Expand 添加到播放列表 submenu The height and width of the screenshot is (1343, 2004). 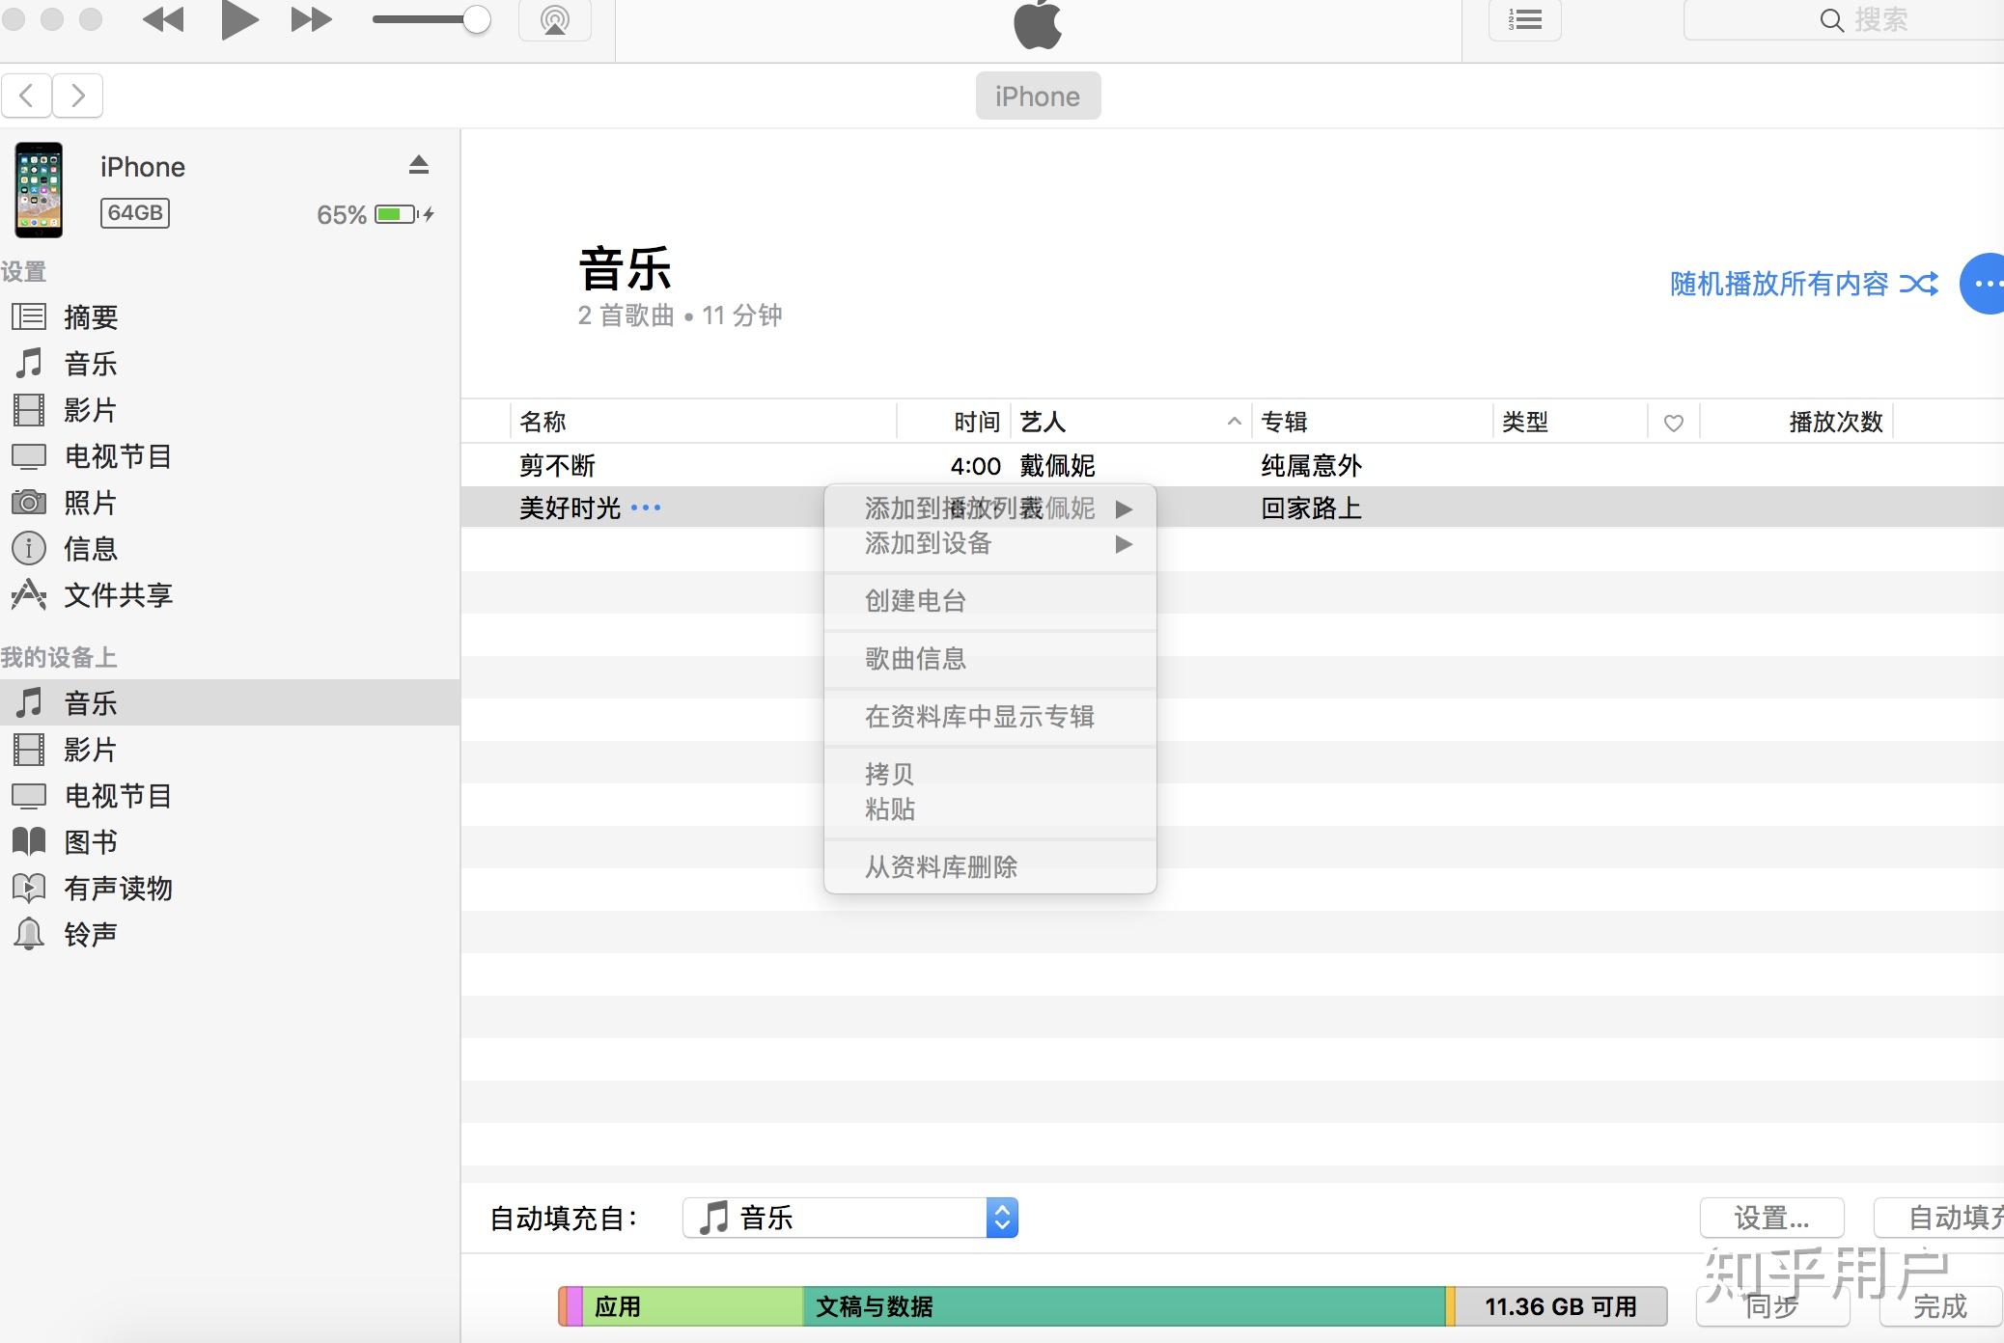990,507
